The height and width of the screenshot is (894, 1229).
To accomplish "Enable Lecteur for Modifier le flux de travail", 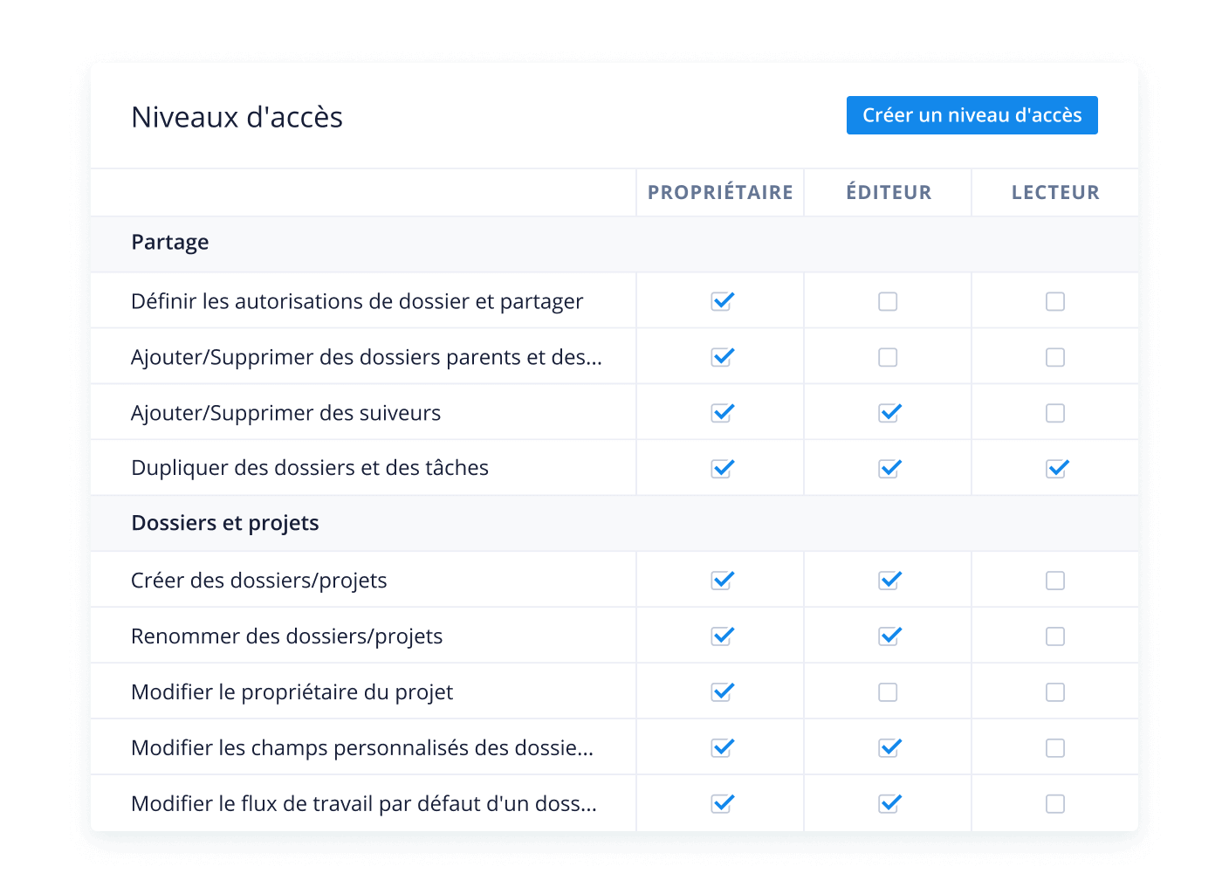I will click(x=1055, y=804).
